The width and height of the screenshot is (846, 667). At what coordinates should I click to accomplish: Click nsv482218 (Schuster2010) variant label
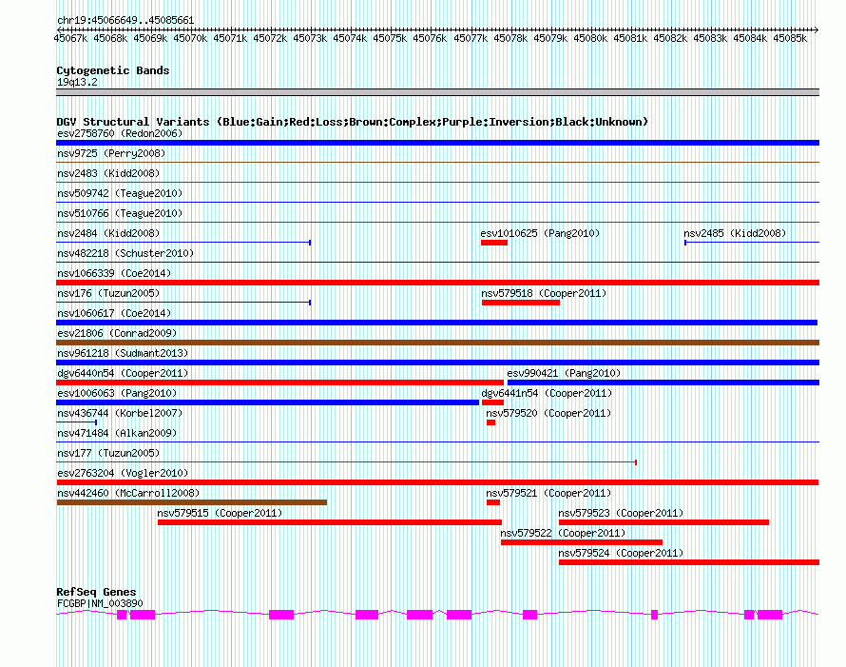tap(125, 253)
